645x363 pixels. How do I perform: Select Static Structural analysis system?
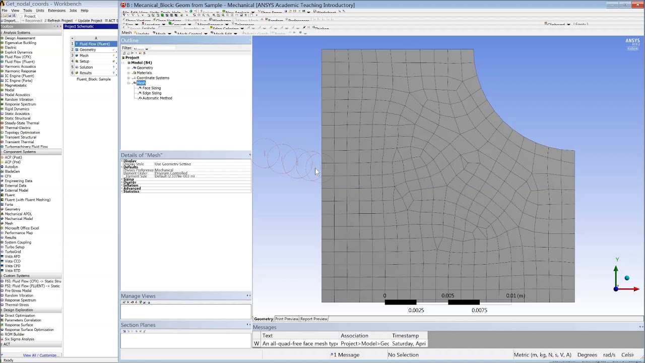point(18,118)
